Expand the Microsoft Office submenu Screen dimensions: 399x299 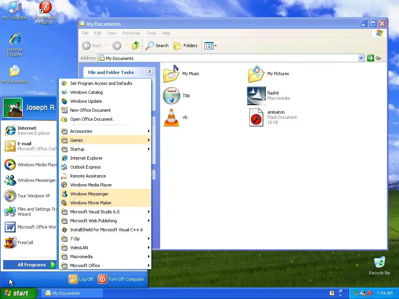point(105,266)
